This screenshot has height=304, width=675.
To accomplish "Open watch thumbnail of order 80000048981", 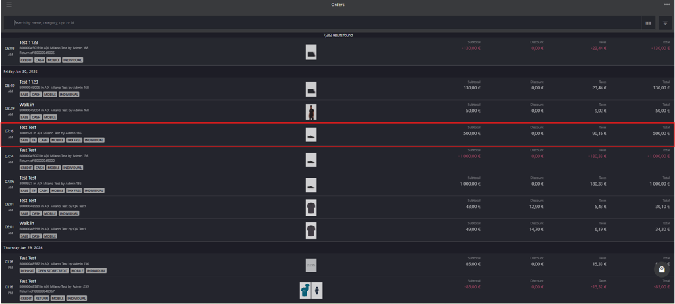I will 317,290.
